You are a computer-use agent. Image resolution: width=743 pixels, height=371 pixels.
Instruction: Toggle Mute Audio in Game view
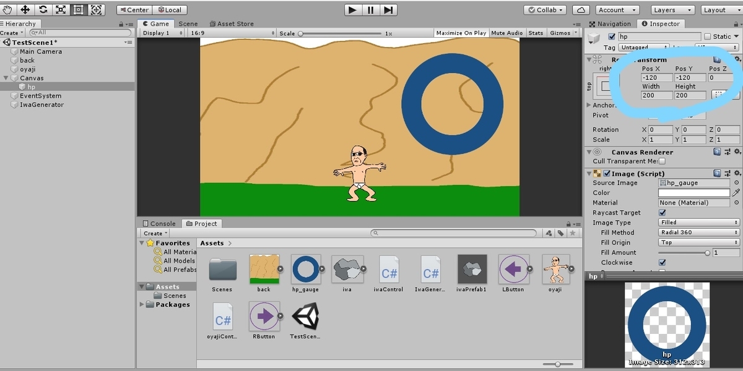[x=507, y=33]
